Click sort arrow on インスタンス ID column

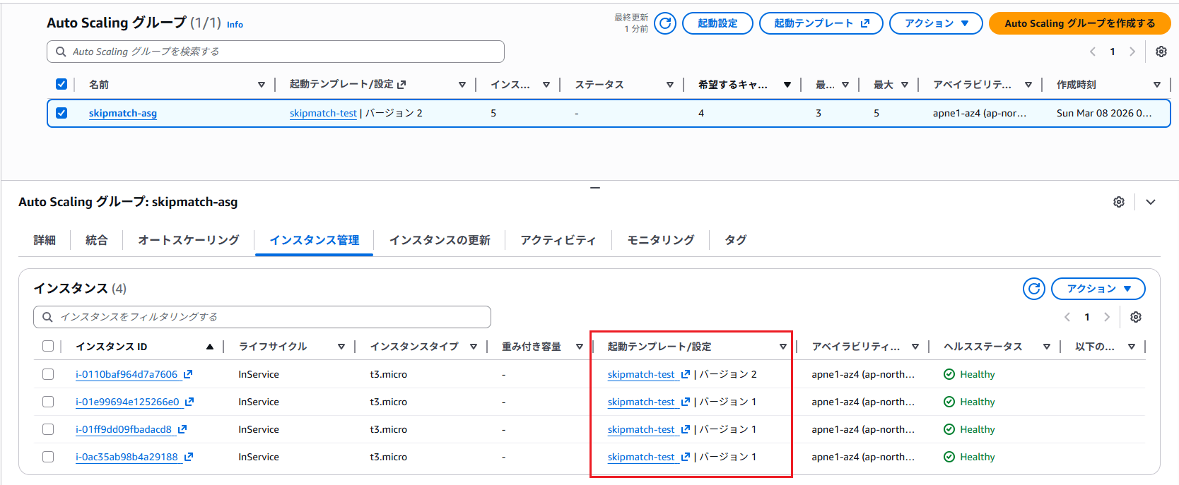210,347
